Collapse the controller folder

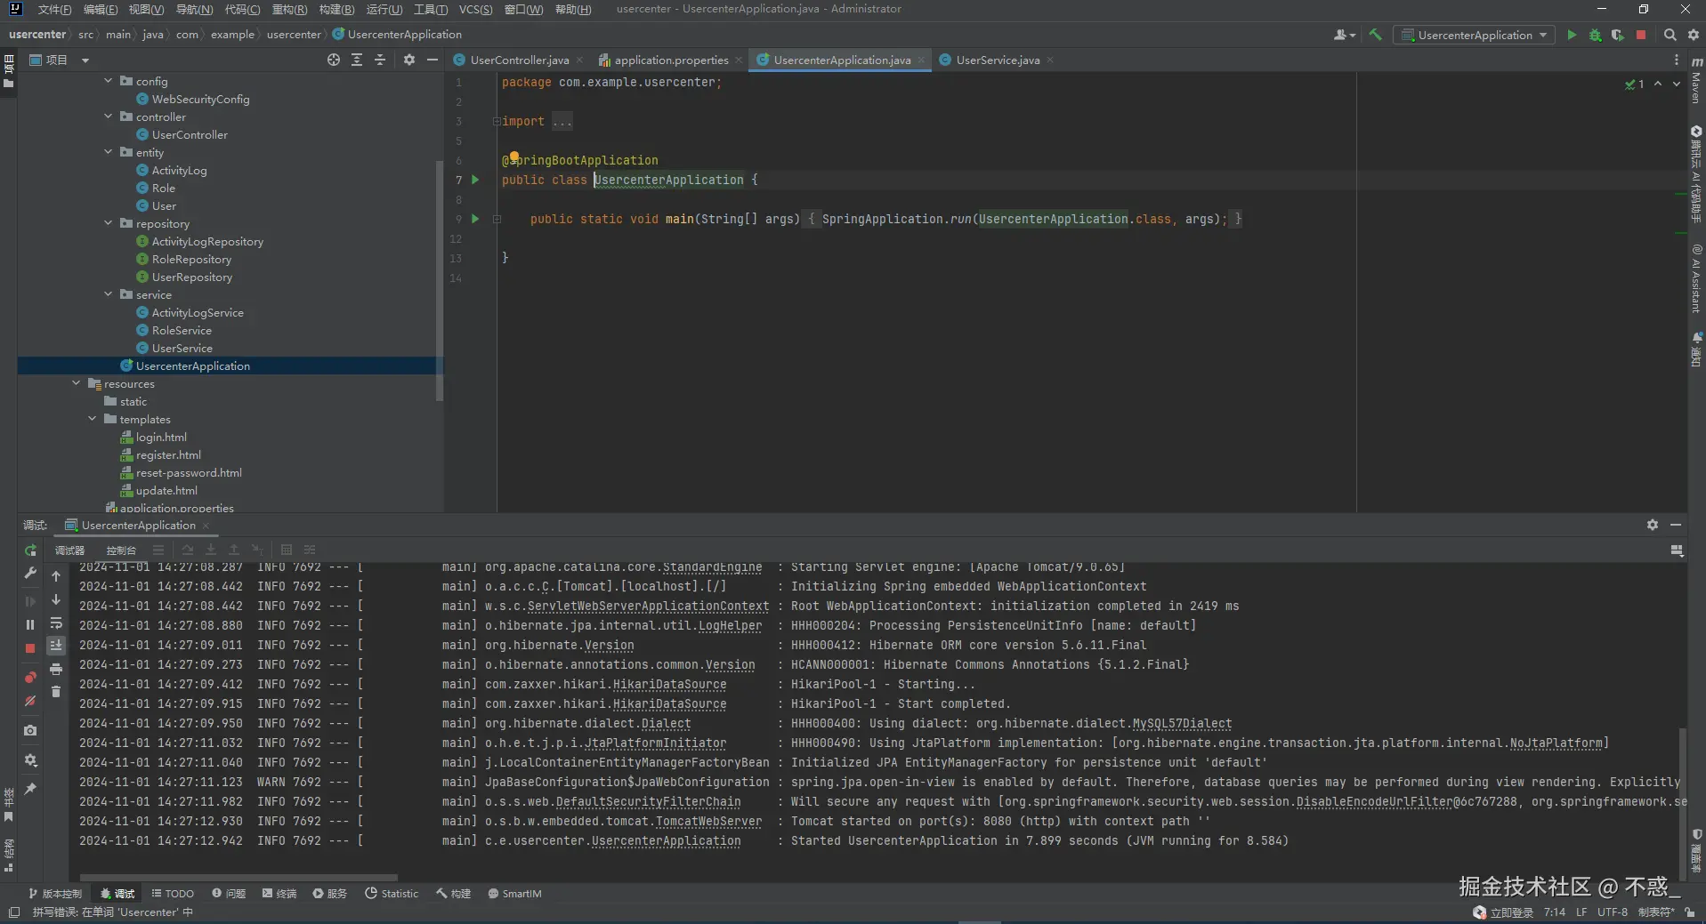[109, 117]
